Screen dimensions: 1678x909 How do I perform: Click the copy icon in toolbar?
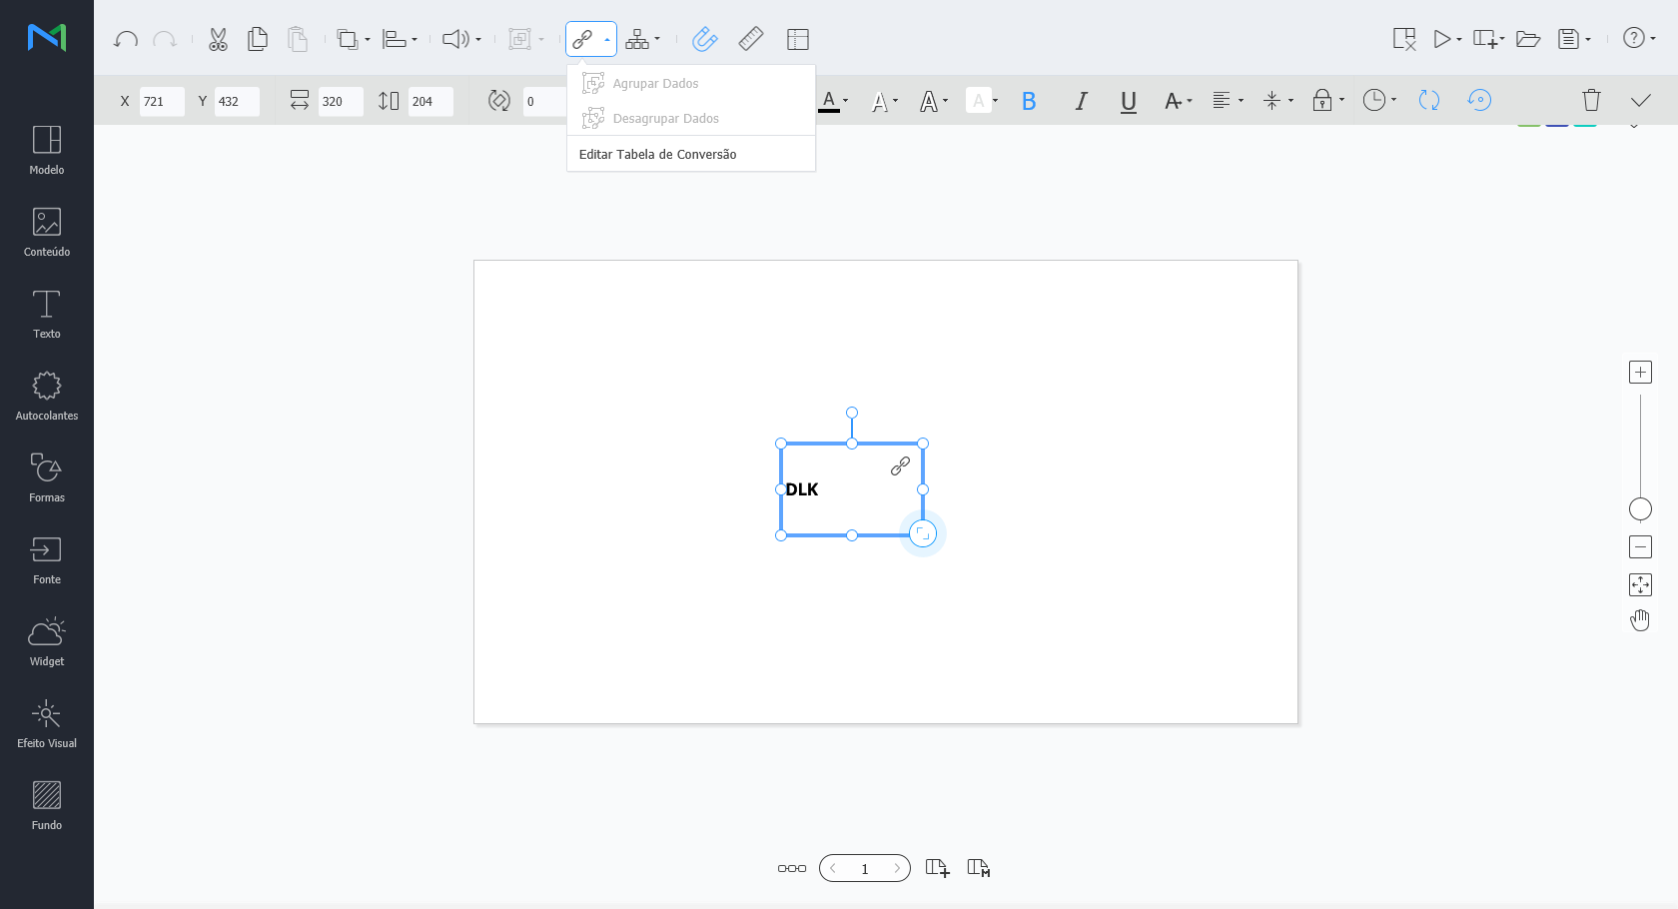[x=258, y=40]
